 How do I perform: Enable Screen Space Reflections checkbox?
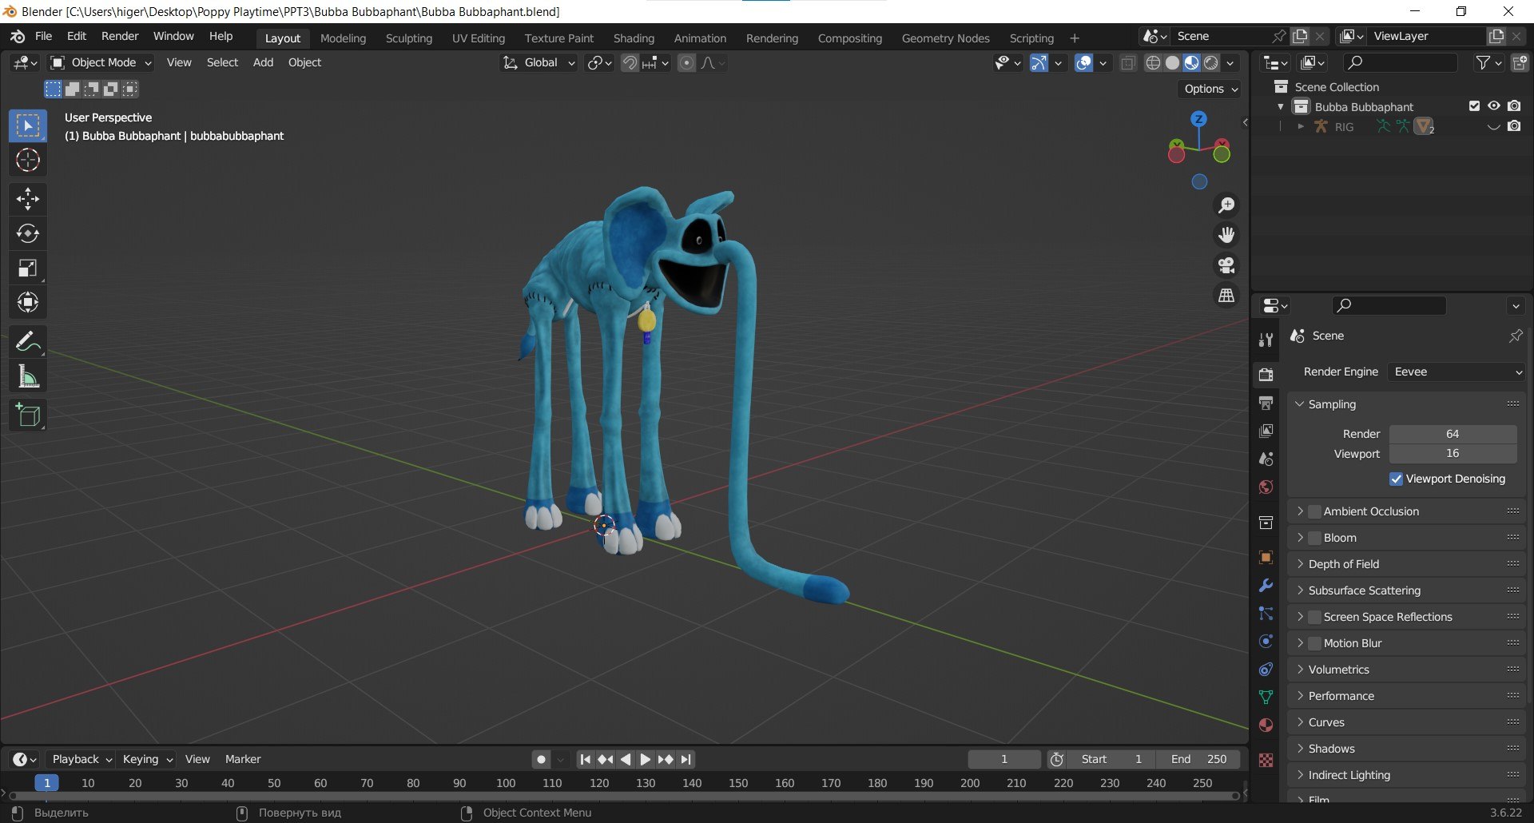pyautogui.click(x=1315, y=617)
